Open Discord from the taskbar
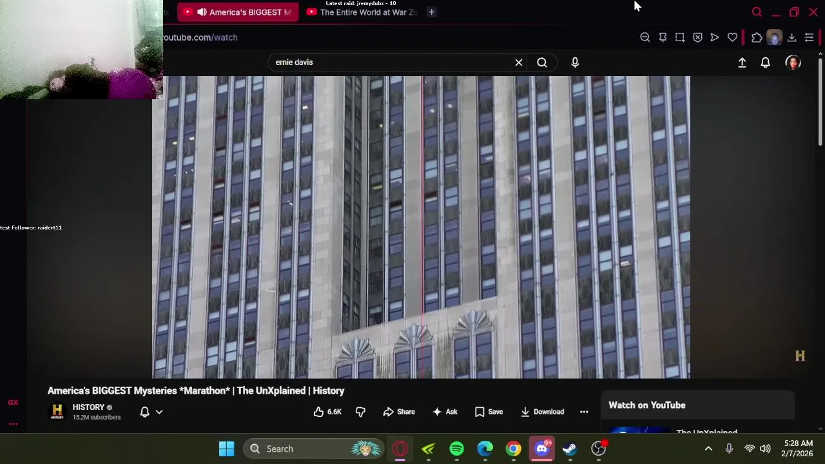The image size is (825, 464). (542, 449)
